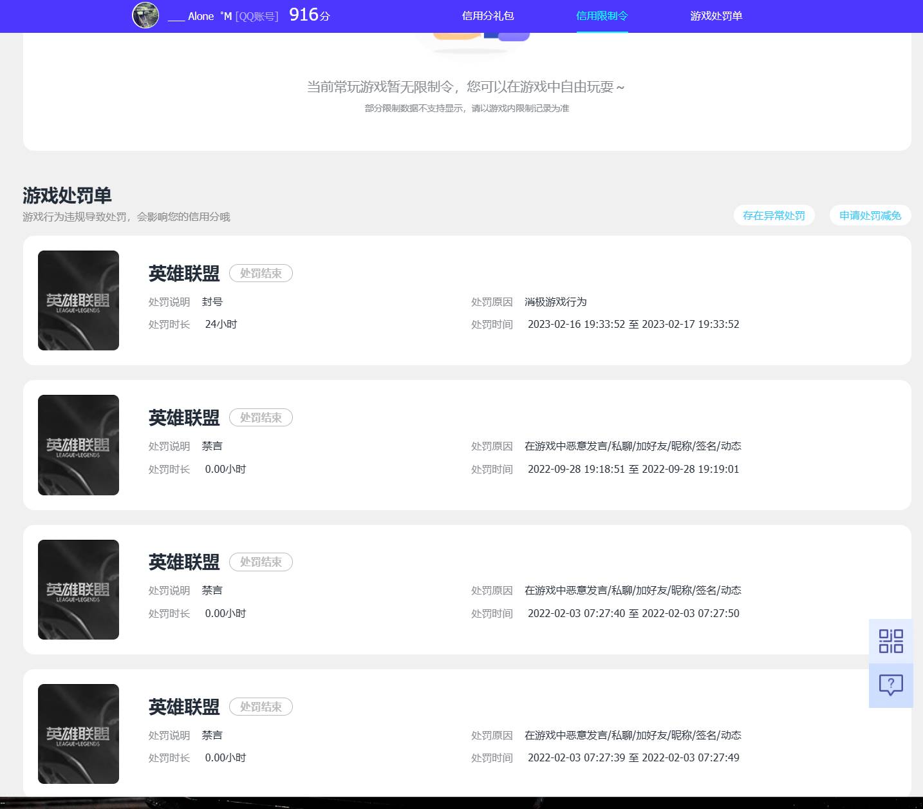Switch to the 信用限制令 tab
This screenshot has height=809, width=923.
click(x=602, y=16)
